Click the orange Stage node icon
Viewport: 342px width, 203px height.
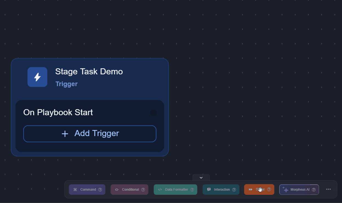tap(250, 189)
